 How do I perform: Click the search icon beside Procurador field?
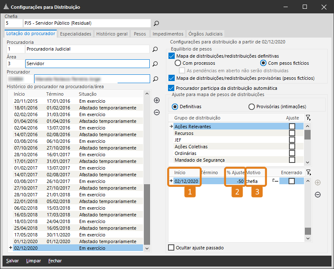tap(156, 79)
